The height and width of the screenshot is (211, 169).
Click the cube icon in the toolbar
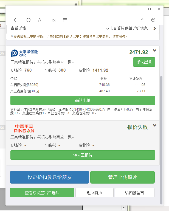click(153, 20)
